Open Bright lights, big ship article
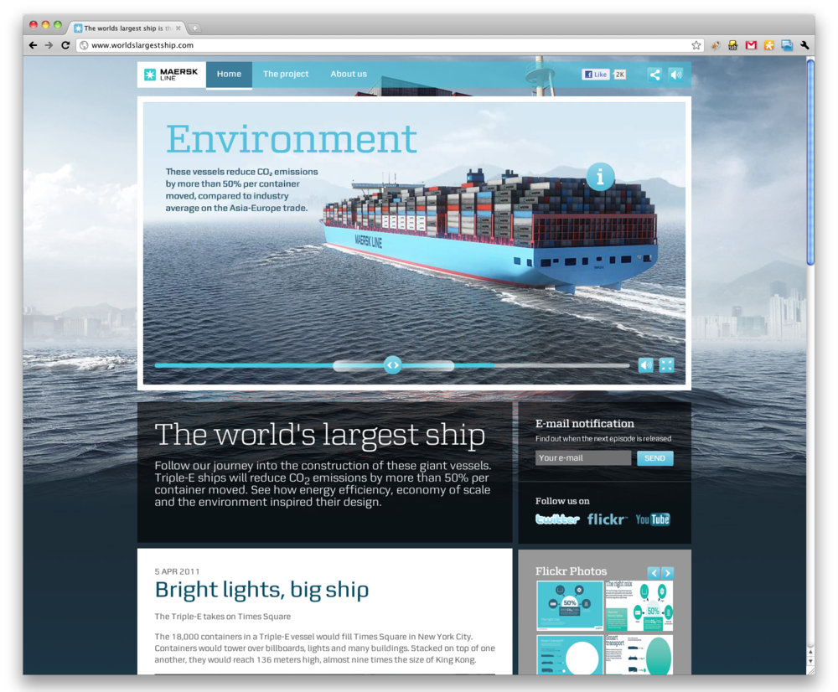The image size is (838, 692). click(261, 590)
